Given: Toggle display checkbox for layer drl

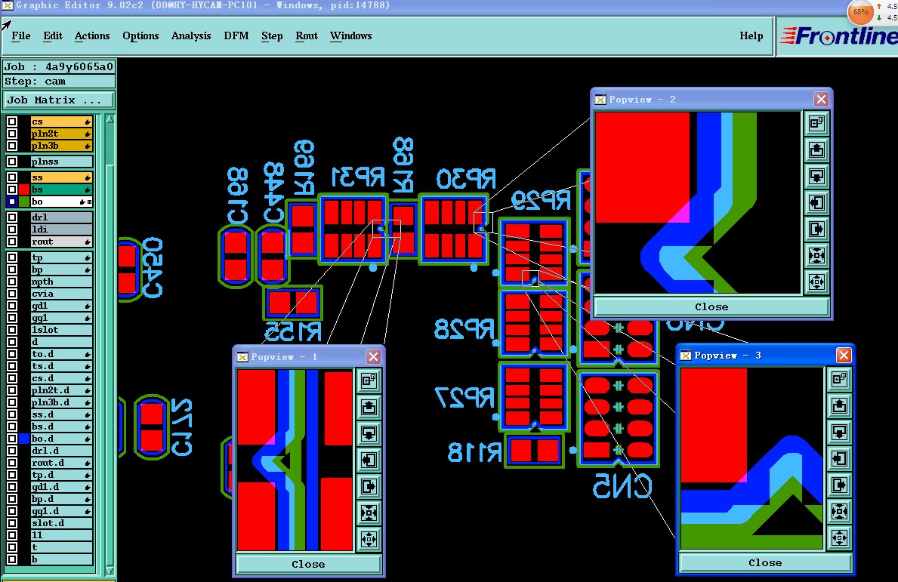Looking at the screenshot, I should (x=12, y=217).
